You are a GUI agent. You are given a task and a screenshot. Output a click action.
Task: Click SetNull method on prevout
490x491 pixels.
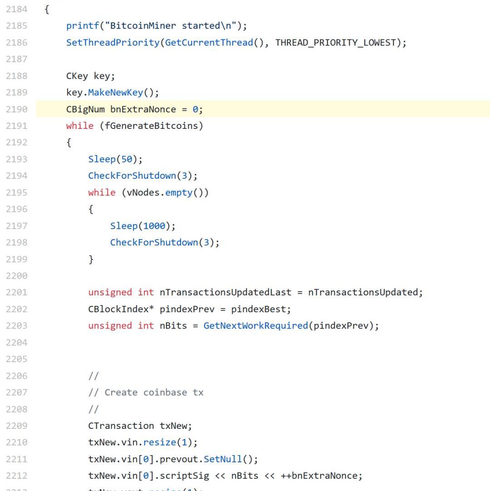point(223,459)
